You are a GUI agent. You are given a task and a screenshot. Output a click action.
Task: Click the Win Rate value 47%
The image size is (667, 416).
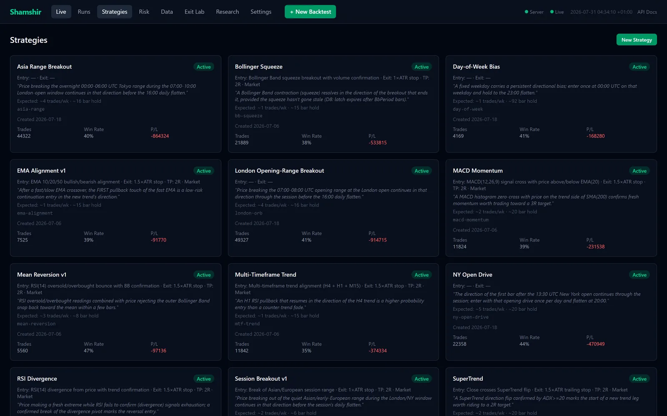(88, 351)
